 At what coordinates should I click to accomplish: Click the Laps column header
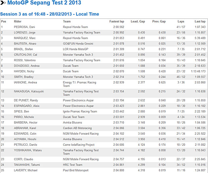pyautogui.click(x=181, y=21)
